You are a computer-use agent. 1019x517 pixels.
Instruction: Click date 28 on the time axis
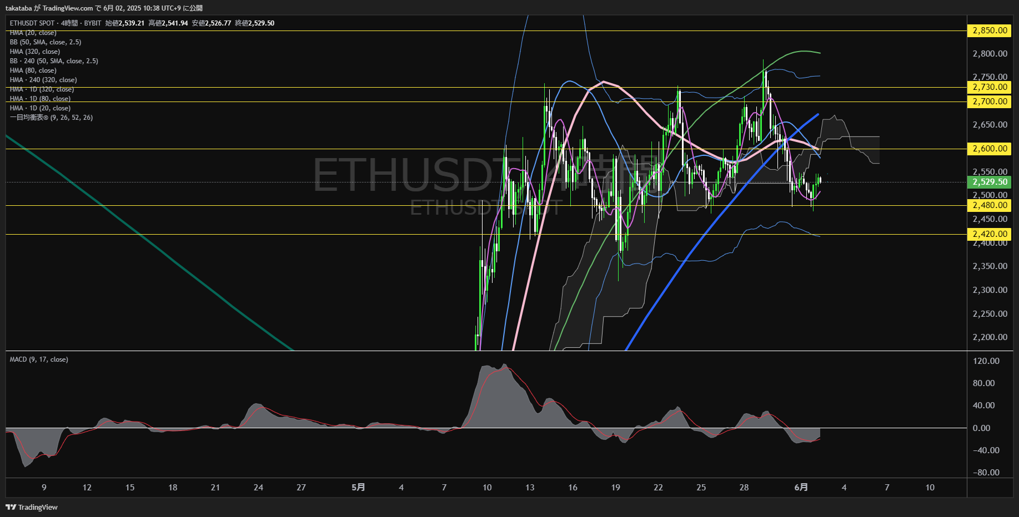(744, 488)
